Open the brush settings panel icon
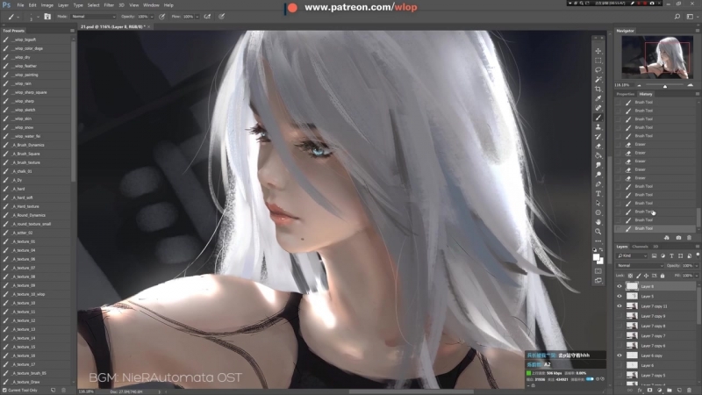The image size is (702, 395). (x=47, y=17)
